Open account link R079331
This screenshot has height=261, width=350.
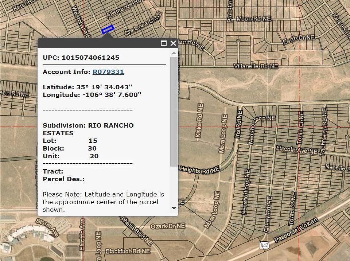click(108, 72)
